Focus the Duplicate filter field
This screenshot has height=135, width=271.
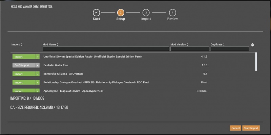click(230, 49)
